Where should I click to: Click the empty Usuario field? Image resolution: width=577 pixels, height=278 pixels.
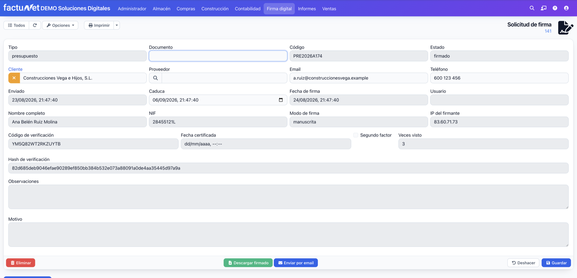[x=499, y=100]
